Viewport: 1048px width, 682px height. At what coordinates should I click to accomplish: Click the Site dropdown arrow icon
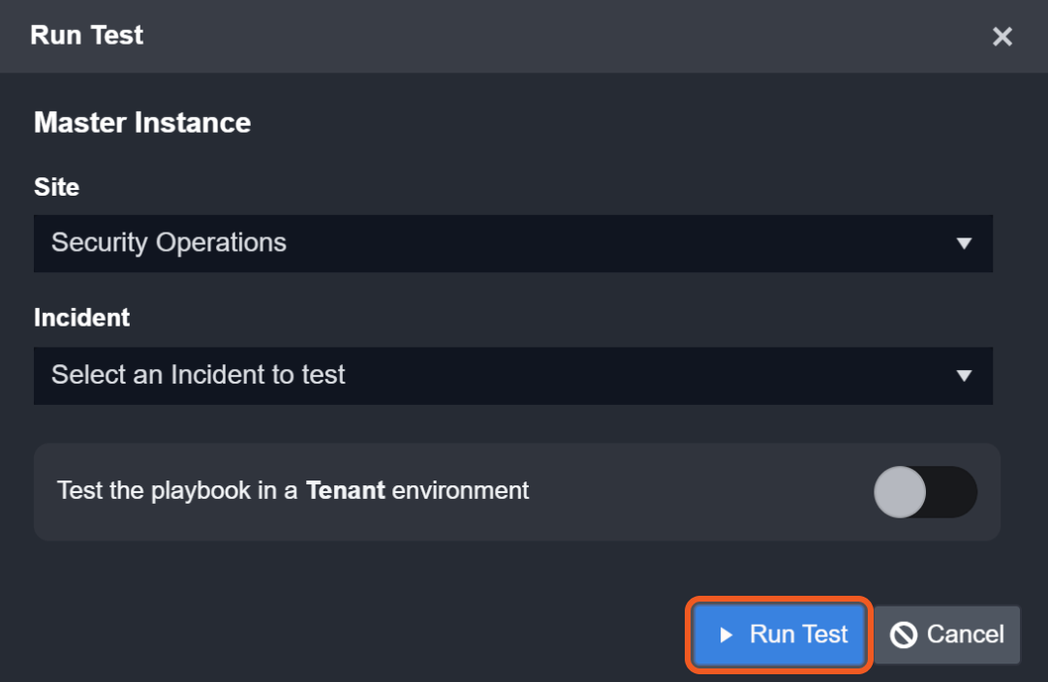click(x=964, y=243)
